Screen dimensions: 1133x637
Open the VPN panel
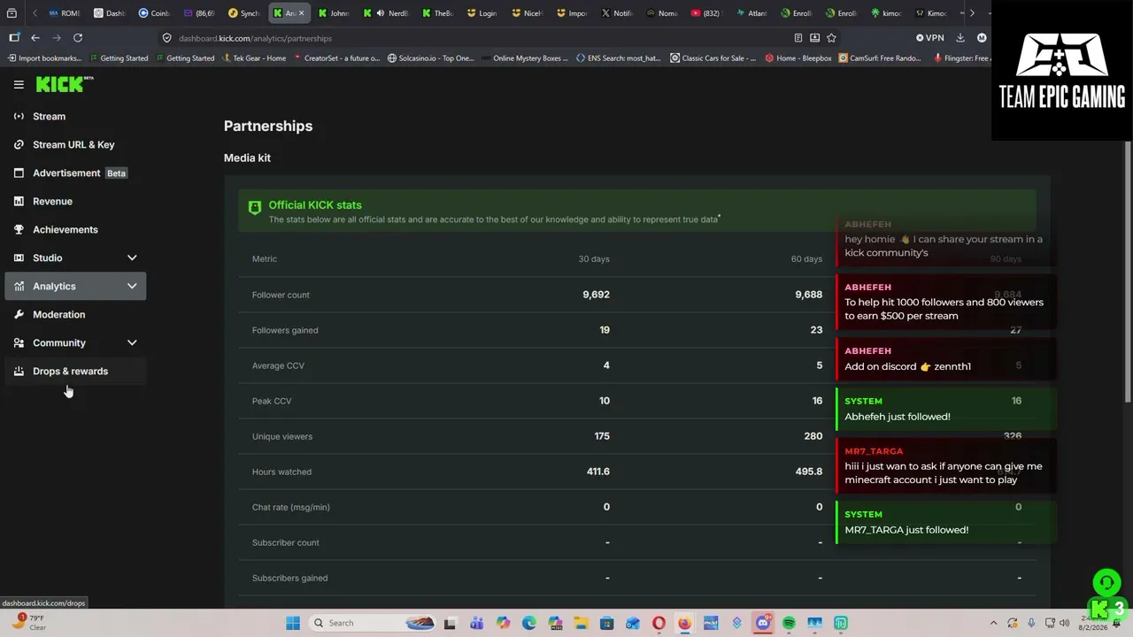[x=930, y=38]
